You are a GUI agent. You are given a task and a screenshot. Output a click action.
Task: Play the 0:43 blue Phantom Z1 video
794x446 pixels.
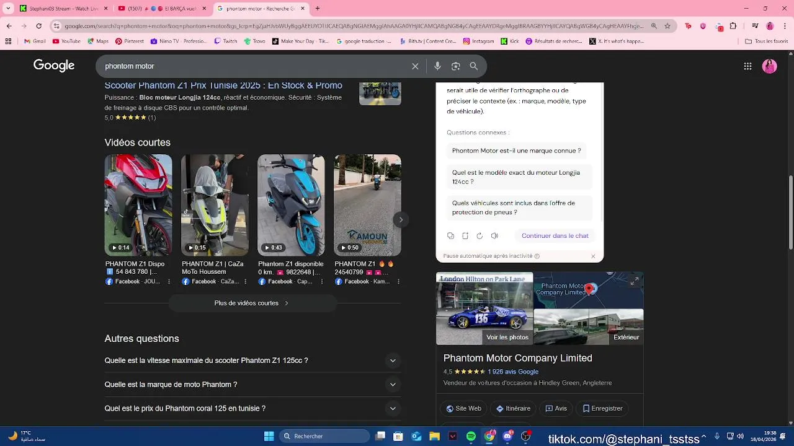click(x=291, y=205)
